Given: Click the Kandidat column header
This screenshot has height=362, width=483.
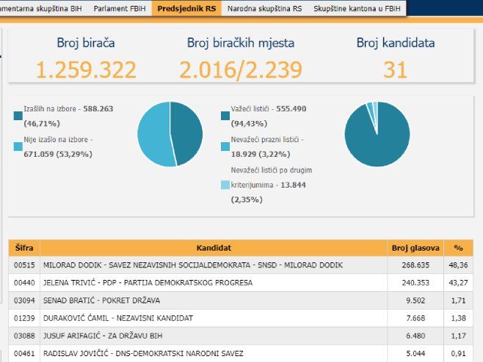Looking at the screenshot, I should click(x=214, y=248).
